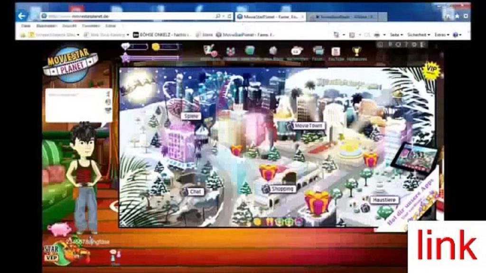The height and width of the screenshot is (273, 486).
Task: Click the yellow VIP starburst badge
Action: (x=431, y=71)
